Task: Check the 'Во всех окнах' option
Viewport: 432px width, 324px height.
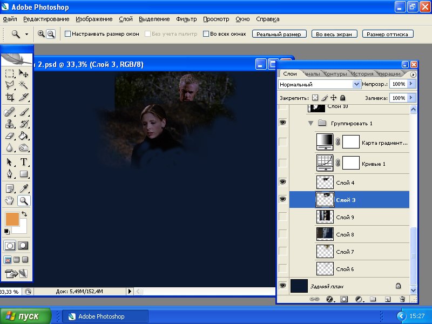Action: coord(206,34)
